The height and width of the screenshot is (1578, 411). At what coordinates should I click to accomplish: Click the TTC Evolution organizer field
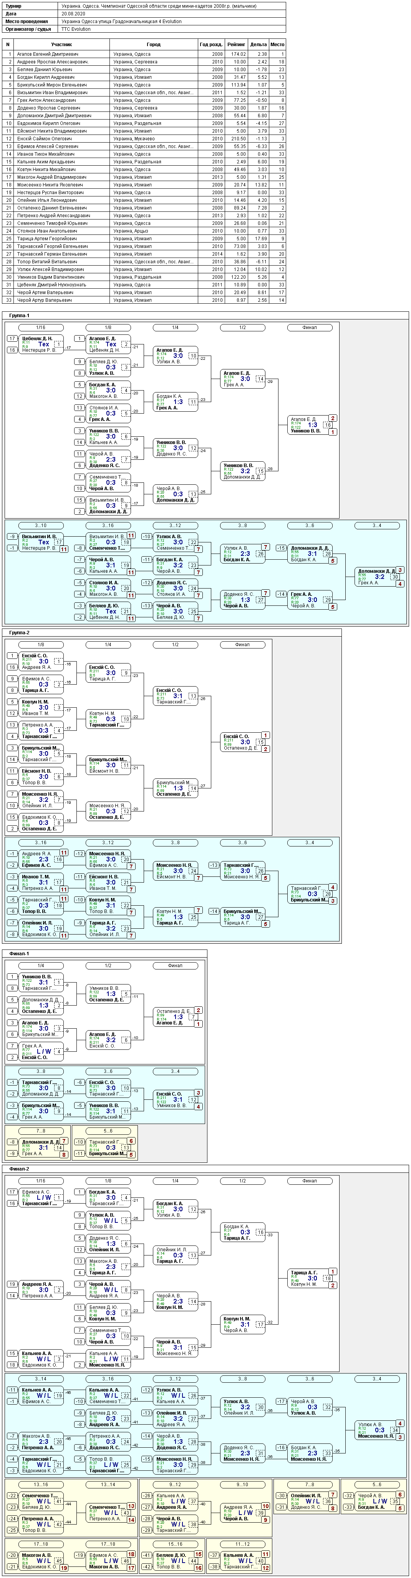[76, 29]
